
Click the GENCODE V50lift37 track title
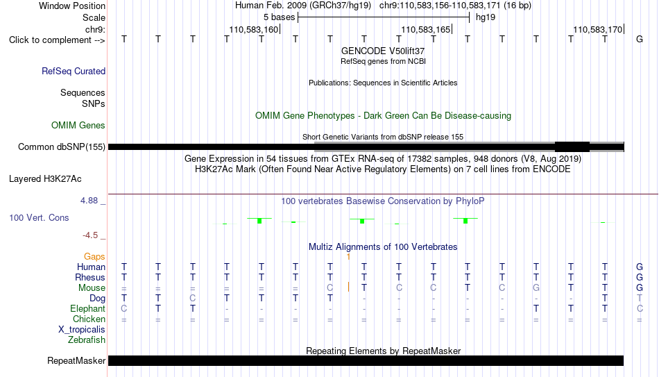point(383,51)
